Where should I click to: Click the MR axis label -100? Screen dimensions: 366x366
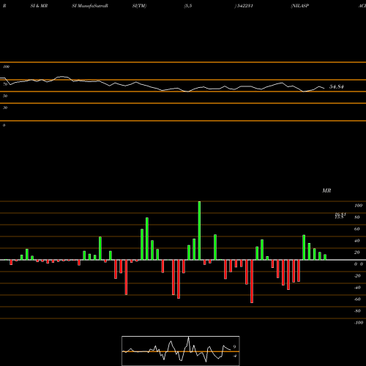359,323
